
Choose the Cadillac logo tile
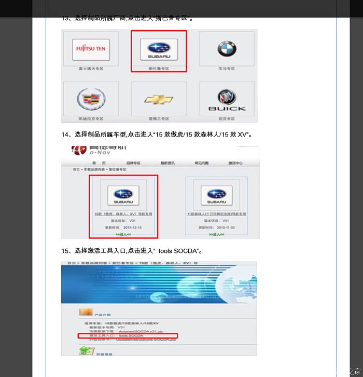click(91, 99)
